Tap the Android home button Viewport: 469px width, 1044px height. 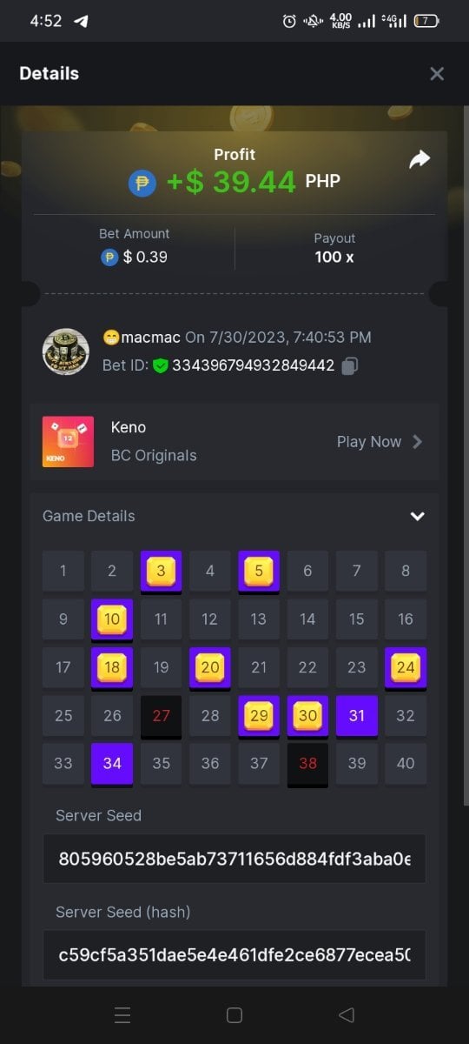(234, 1014)
